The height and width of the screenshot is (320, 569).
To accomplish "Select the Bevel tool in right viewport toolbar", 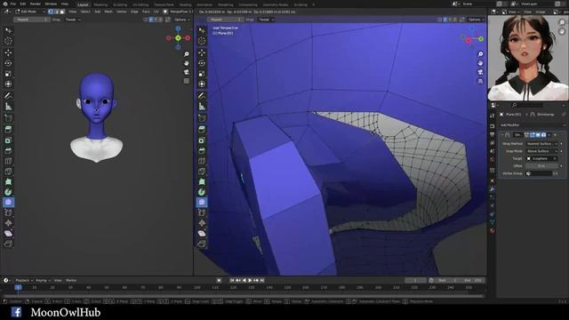I will (202, 150).
